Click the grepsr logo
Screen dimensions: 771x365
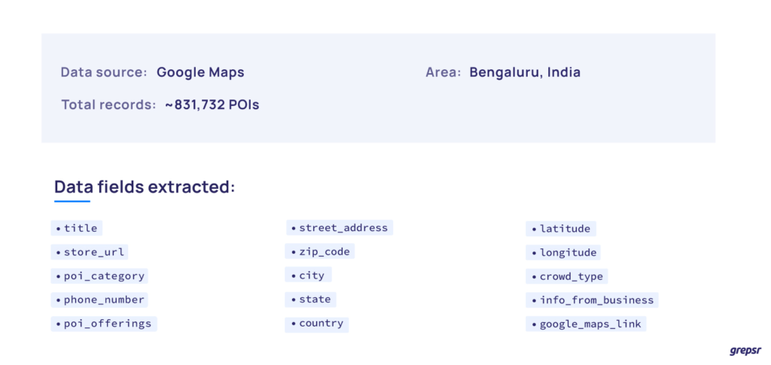(x=745, y=351)
